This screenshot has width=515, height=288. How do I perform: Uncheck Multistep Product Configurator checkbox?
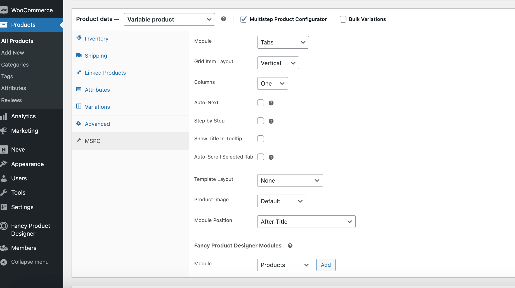coord(244,19)
